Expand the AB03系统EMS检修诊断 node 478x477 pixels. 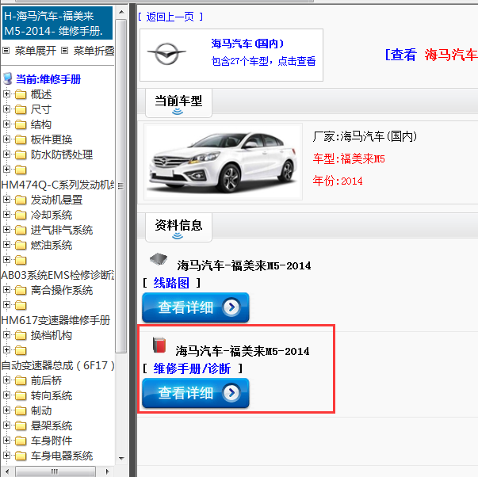tap(6, 260)
